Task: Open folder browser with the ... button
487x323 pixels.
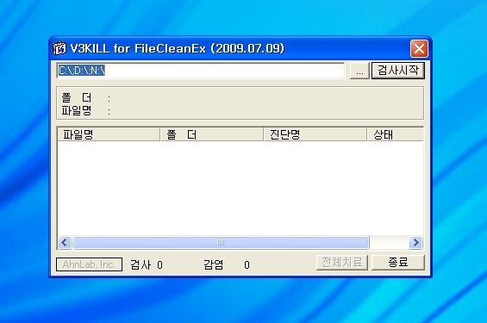Action: [x=359, y=71]
